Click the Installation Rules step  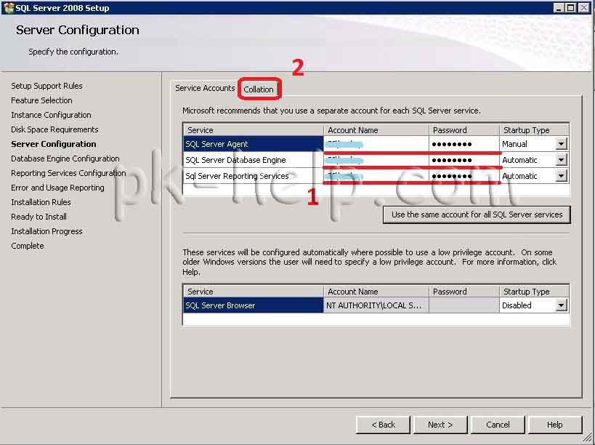pyautogui.click(x=41, y=202)
